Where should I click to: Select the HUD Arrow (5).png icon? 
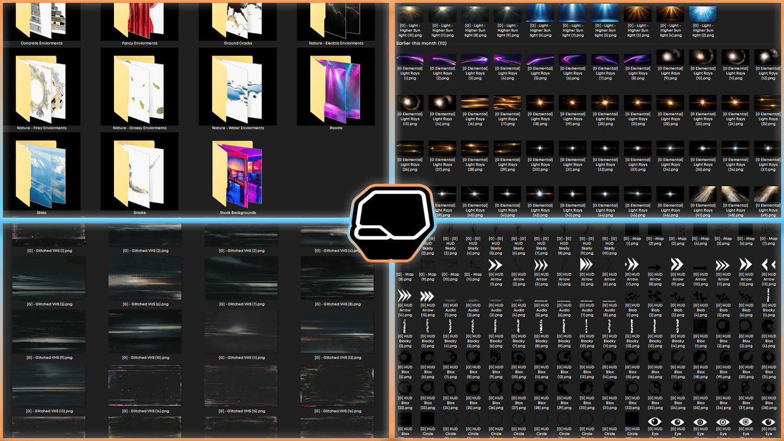pyautogui.click(x=586, y=265)
